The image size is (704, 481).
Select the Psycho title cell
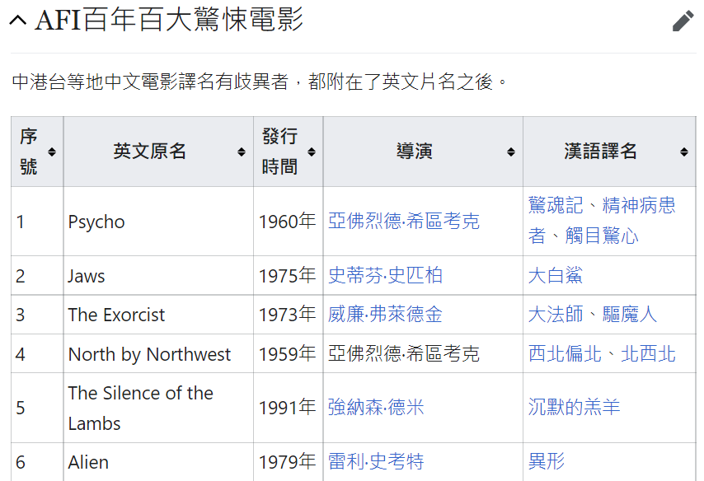[x=158, y=222]
